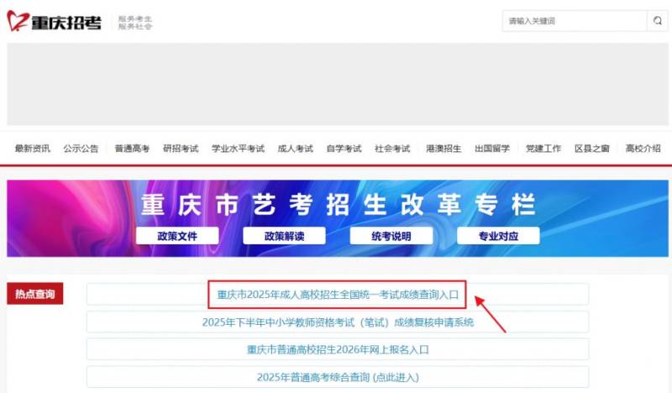Open the 学业水平考试 navigation item
The height and width of the screenshot is (393, 672).
238,149
